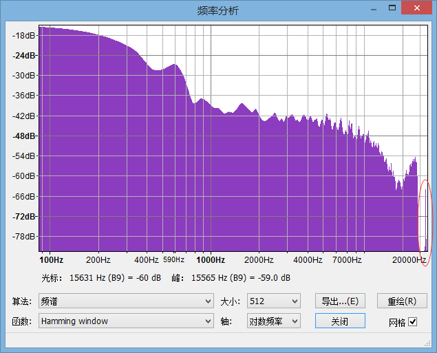Viewport: 437px width, 353px height.
Task: Maximize the 频率分析 window
Action: (x=392, y=8)
